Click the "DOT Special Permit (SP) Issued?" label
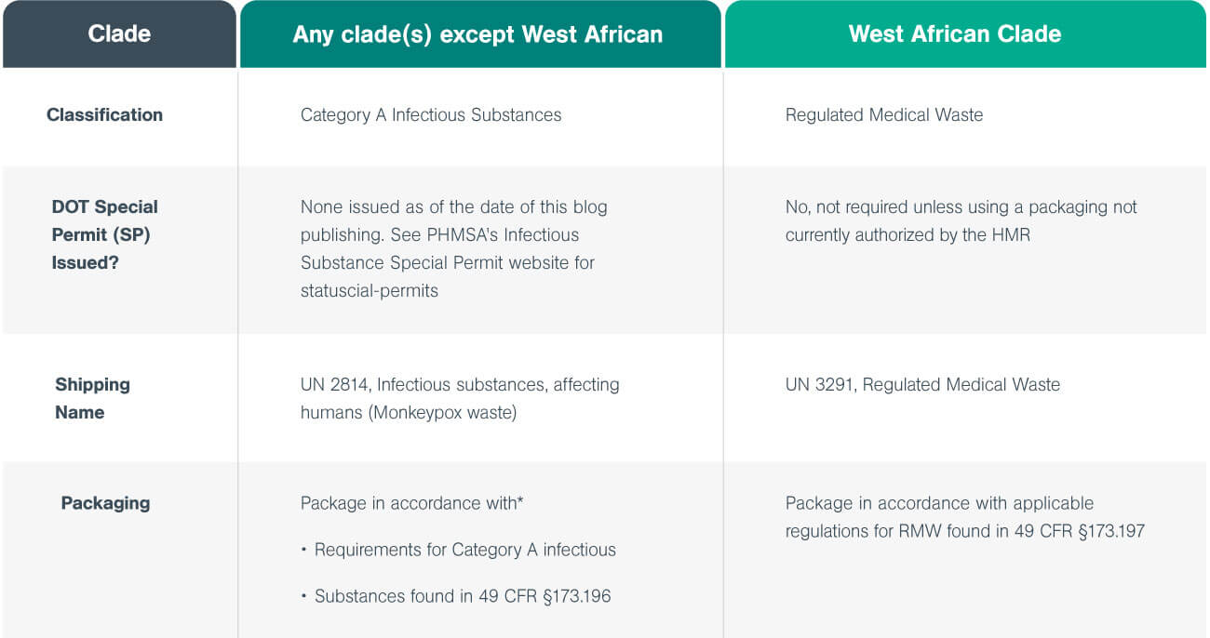1210x638 pixels. pyautogui.click(x=104, y=234)
